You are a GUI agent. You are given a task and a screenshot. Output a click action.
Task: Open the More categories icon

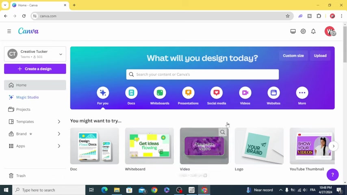pyautogui.click(x=302, y=93)
